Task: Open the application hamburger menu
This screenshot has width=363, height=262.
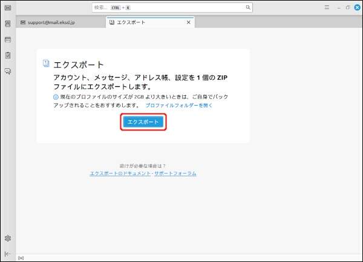Action: (327, 7)
